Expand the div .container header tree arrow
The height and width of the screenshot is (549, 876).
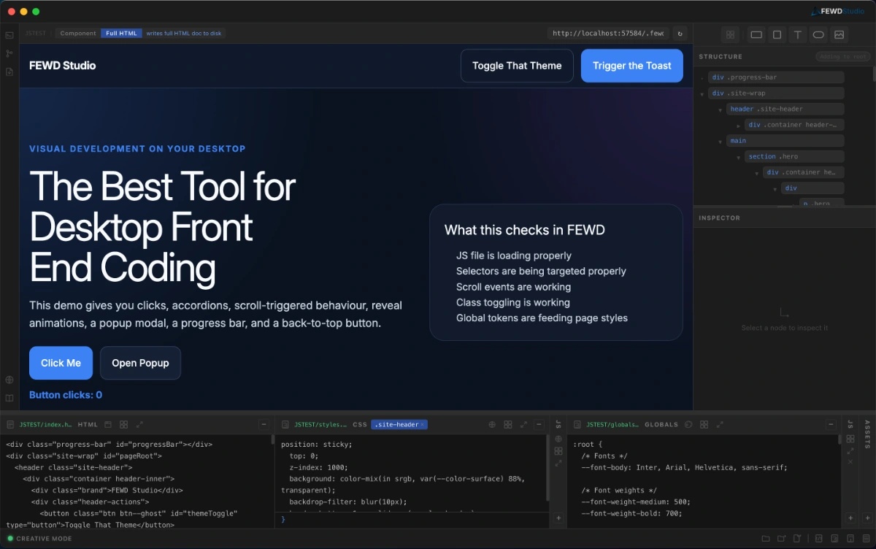(x=739, y=126)
